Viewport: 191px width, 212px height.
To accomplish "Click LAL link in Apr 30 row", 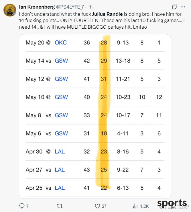I will pos(60,152).
